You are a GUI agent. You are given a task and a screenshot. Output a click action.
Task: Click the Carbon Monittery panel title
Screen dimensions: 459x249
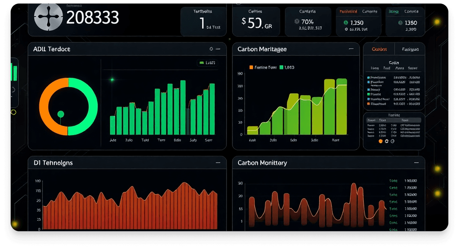[262, 163]
